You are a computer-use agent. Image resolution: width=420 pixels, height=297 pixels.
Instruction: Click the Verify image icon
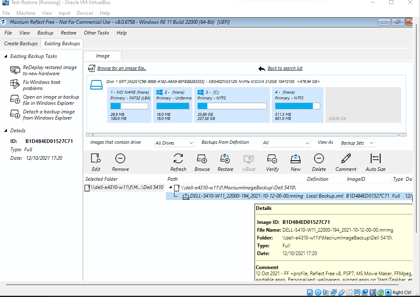[272, 159]
